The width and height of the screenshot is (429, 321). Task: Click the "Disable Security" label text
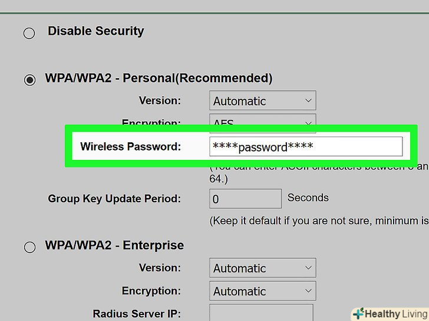click(x=95, y=31)
